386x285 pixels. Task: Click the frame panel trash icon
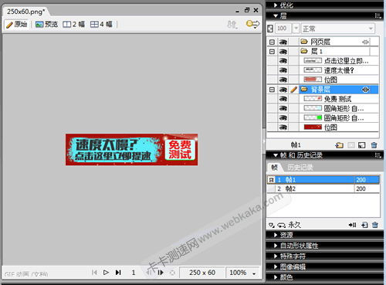tap(375, 225)
